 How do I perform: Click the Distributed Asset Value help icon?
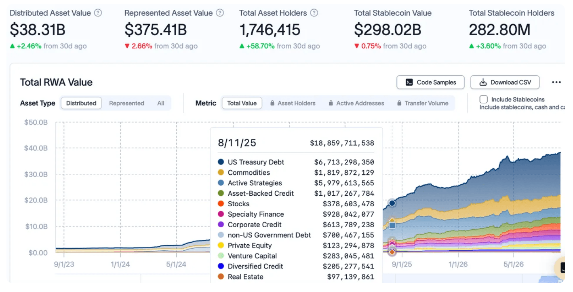coord(98,13)
